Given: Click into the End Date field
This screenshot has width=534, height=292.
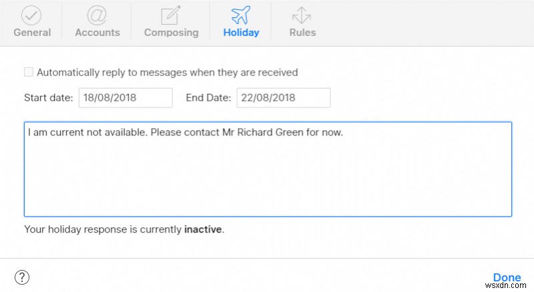Looking at the screenshot, I should [x=283, y=97].
